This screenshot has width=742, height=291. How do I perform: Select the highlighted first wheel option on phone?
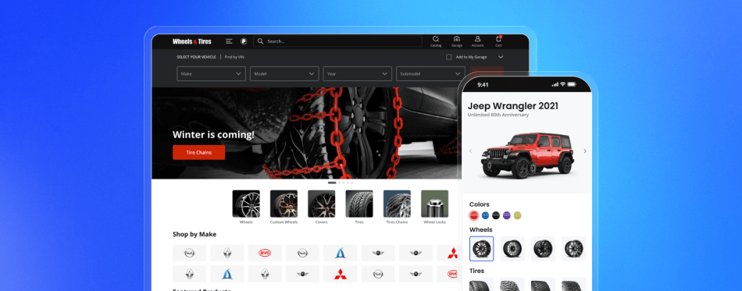[482, 249]
